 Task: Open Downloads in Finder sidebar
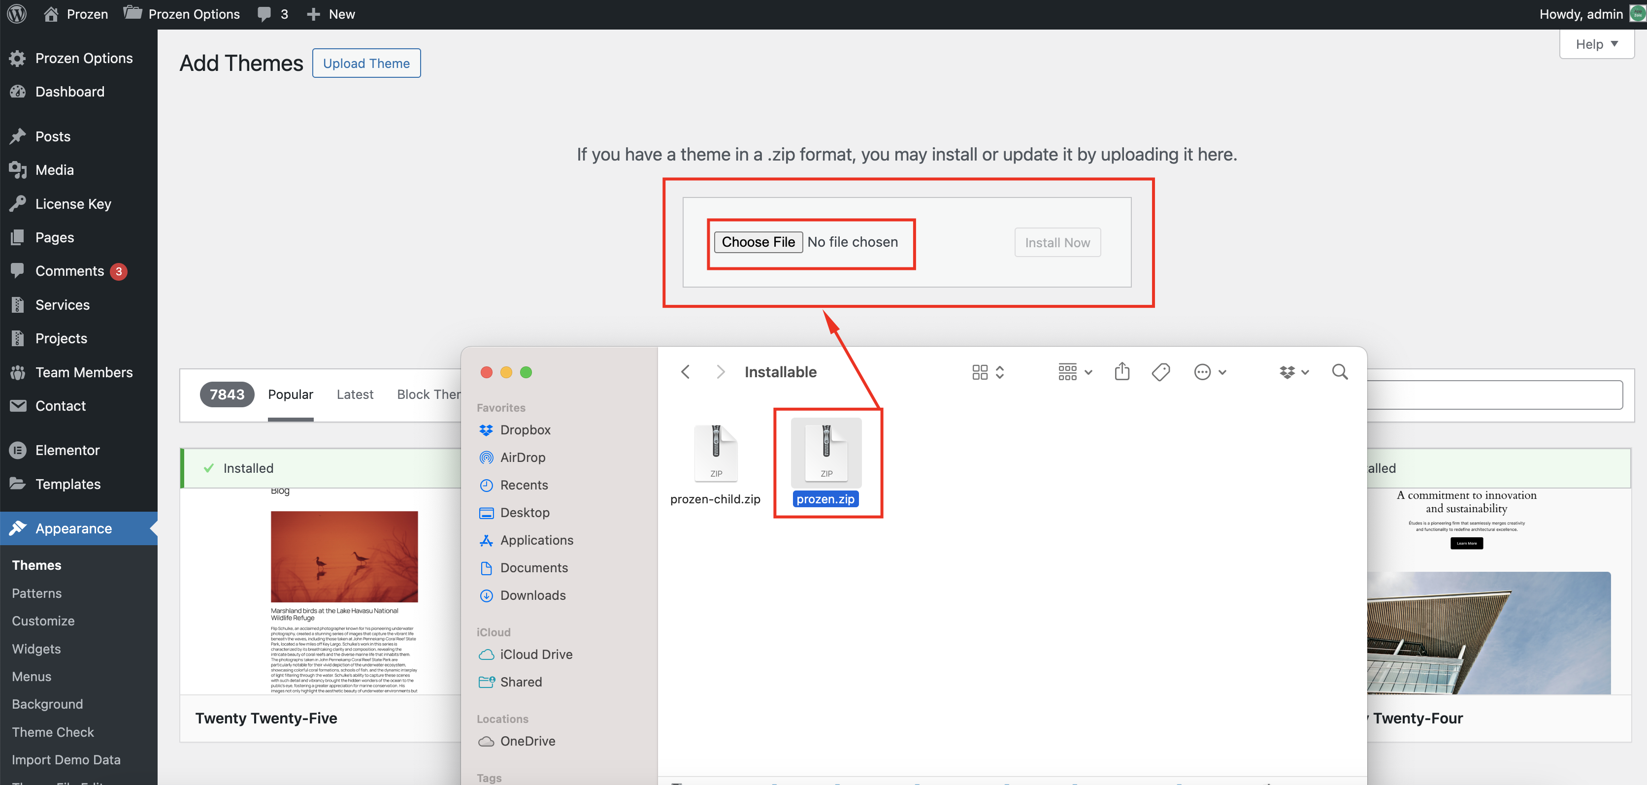532,595
